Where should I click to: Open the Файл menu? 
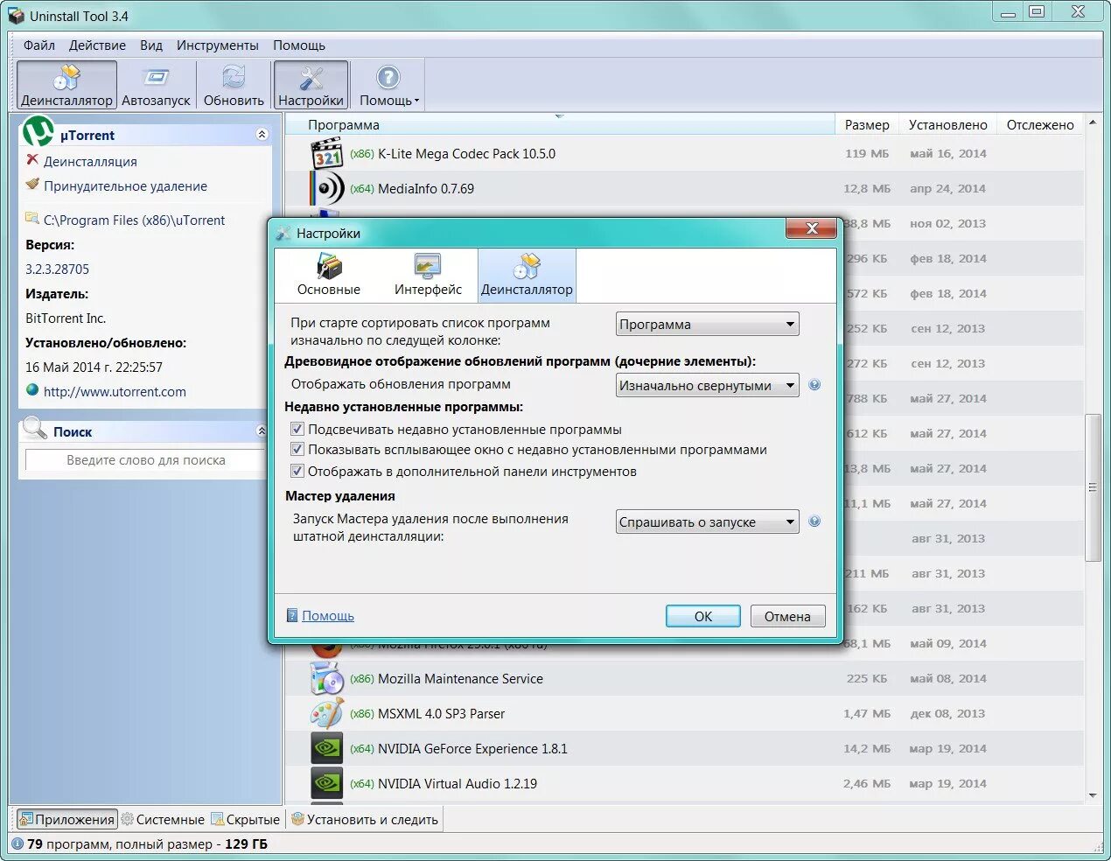(x=39, y=45)
